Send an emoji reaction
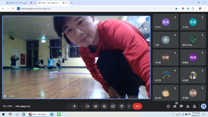Screen dimensions: 208x117 (x=104, y=106)
